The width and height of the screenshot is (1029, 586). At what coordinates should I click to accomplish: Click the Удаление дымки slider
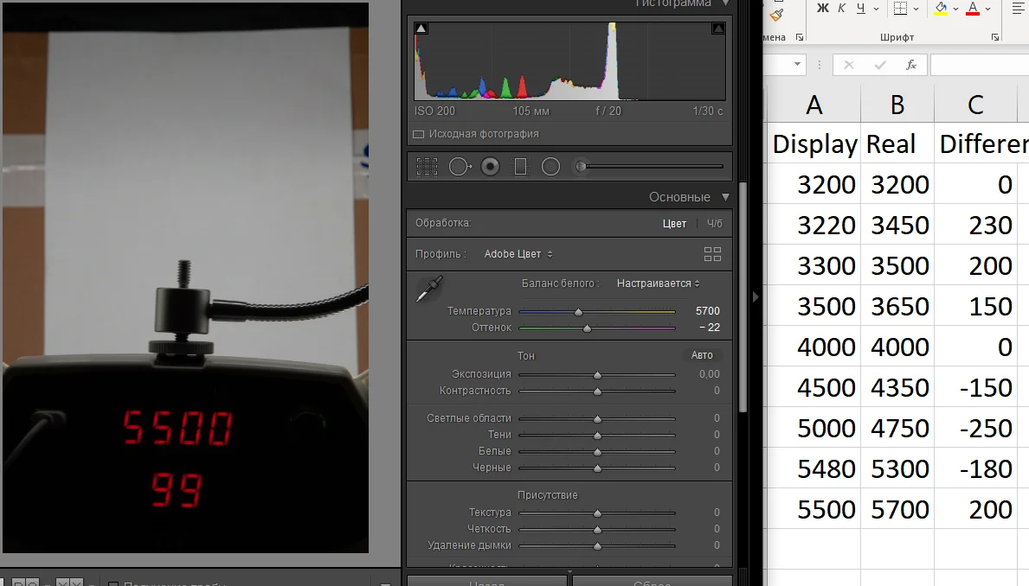pos(597,546)
